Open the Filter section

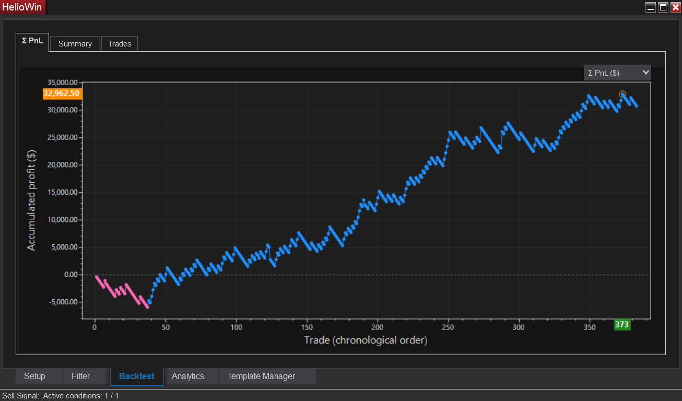click(x=81, y=376)
